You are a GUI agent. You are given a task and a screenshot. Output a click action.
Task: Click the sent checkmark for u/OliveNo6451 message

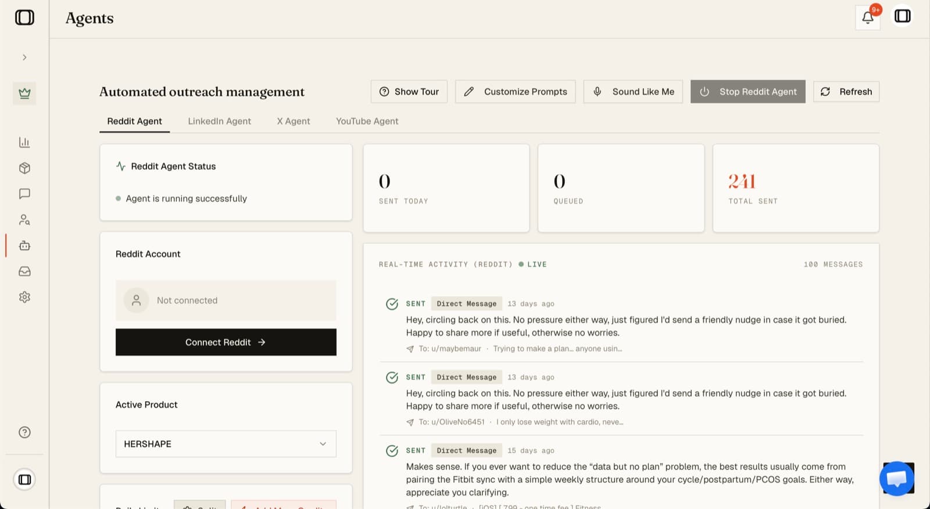pos(392,378)
